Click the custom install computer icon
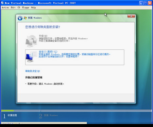The height and width of the screenshot is (127, 153). click(31, 57)
